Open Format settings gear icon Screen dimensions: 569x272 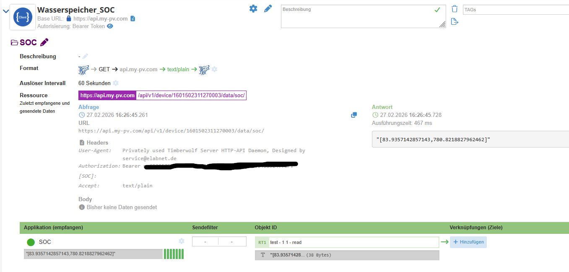point(214,69)
